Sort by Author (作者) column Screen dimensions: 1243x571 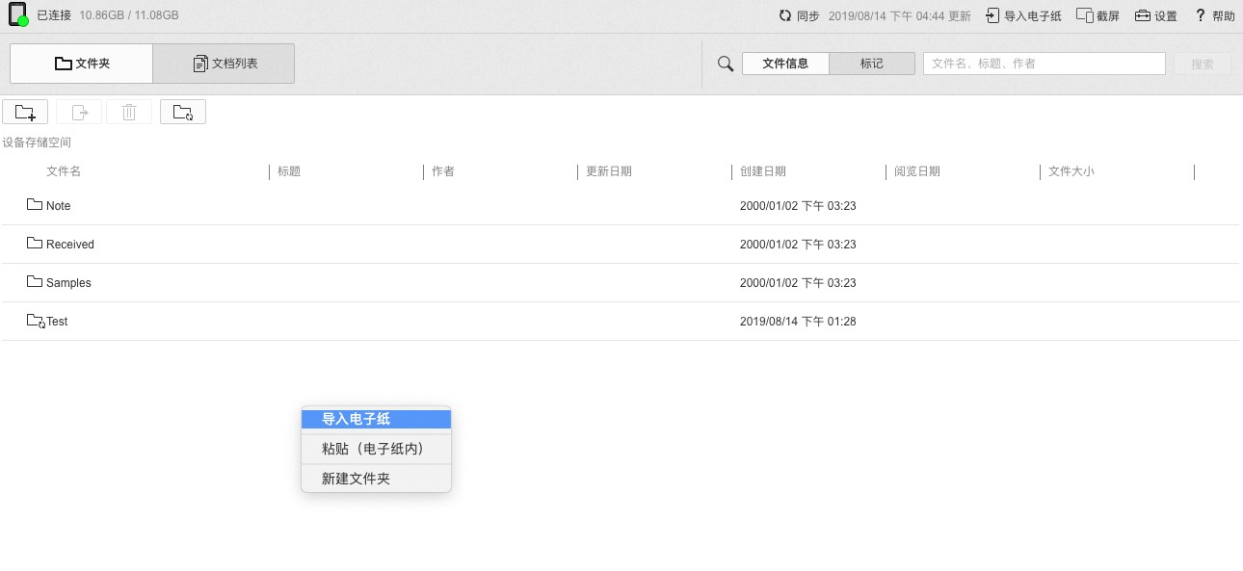443,171
